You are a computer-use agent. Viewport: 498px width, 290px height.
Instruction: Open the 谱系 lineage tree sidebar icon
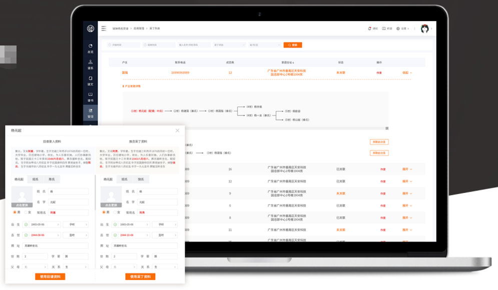pos(90,64)
